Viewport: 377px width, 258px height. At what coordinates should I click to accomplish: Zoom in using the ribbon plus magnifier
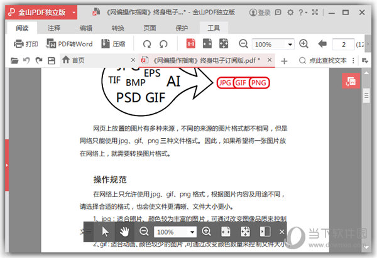tap(303, 44)
